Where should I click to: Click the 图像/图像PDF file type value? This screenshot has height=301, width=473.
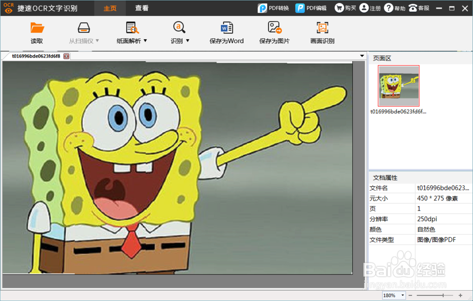pyautogui.click(x=436, y=240)
